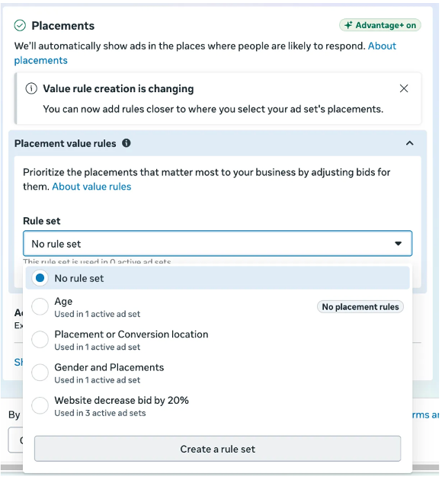Click the Create a rule set button
Image resolution: width=445 pixels, height=480 pixels.
(x=218, y=449)
